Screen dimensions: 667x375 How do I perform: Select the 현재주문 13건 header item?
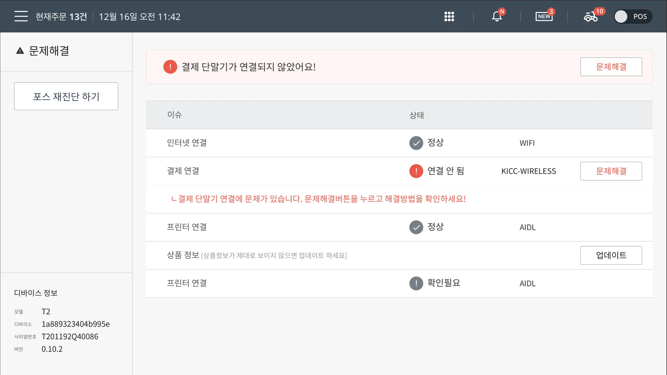pyautogui.click(x=61, y=16)
